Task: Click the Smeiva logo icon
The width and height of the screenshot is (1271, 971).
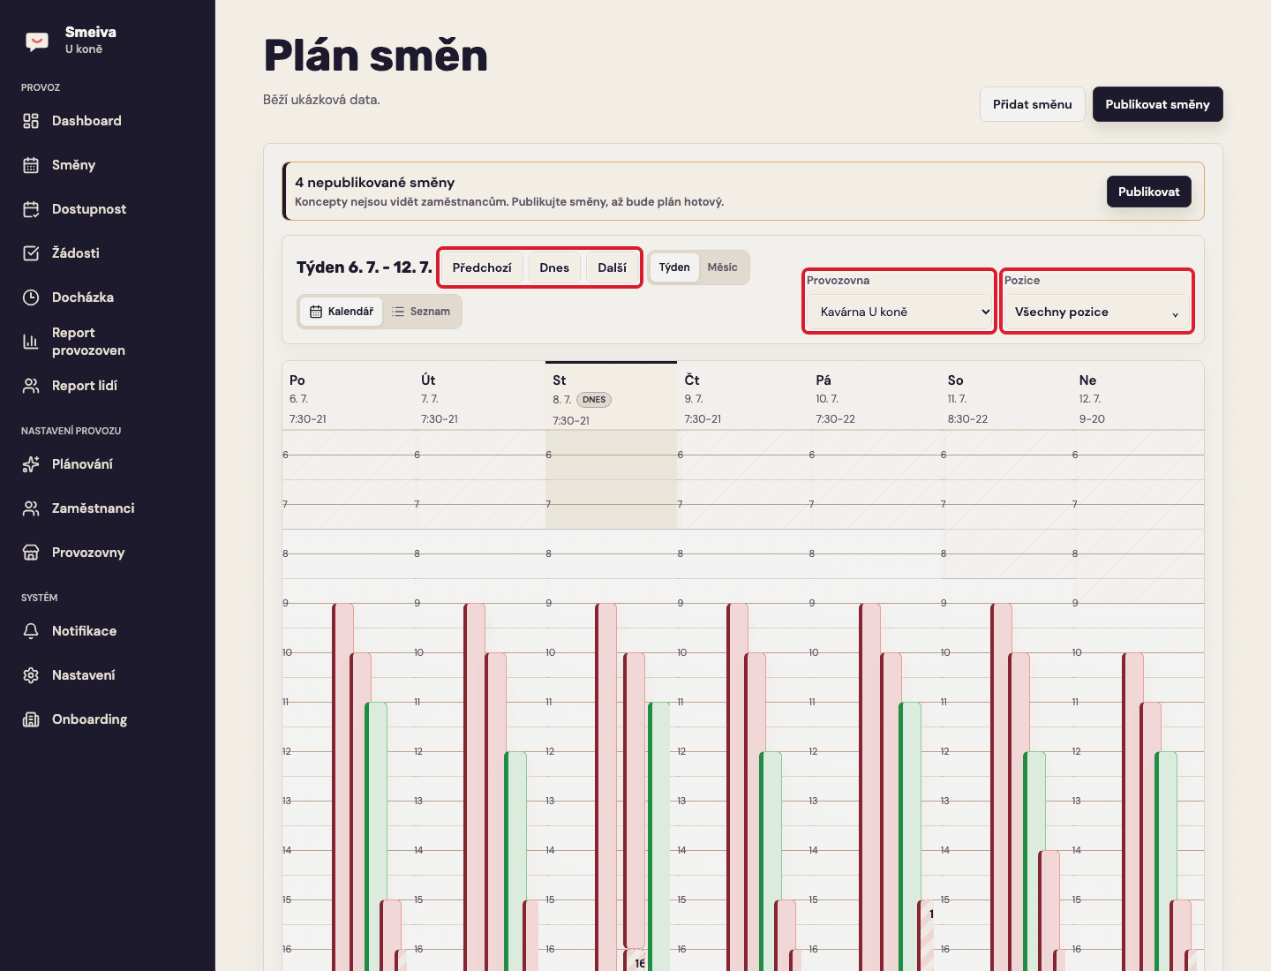Action: pyautogui.click(x=37, y=41)
